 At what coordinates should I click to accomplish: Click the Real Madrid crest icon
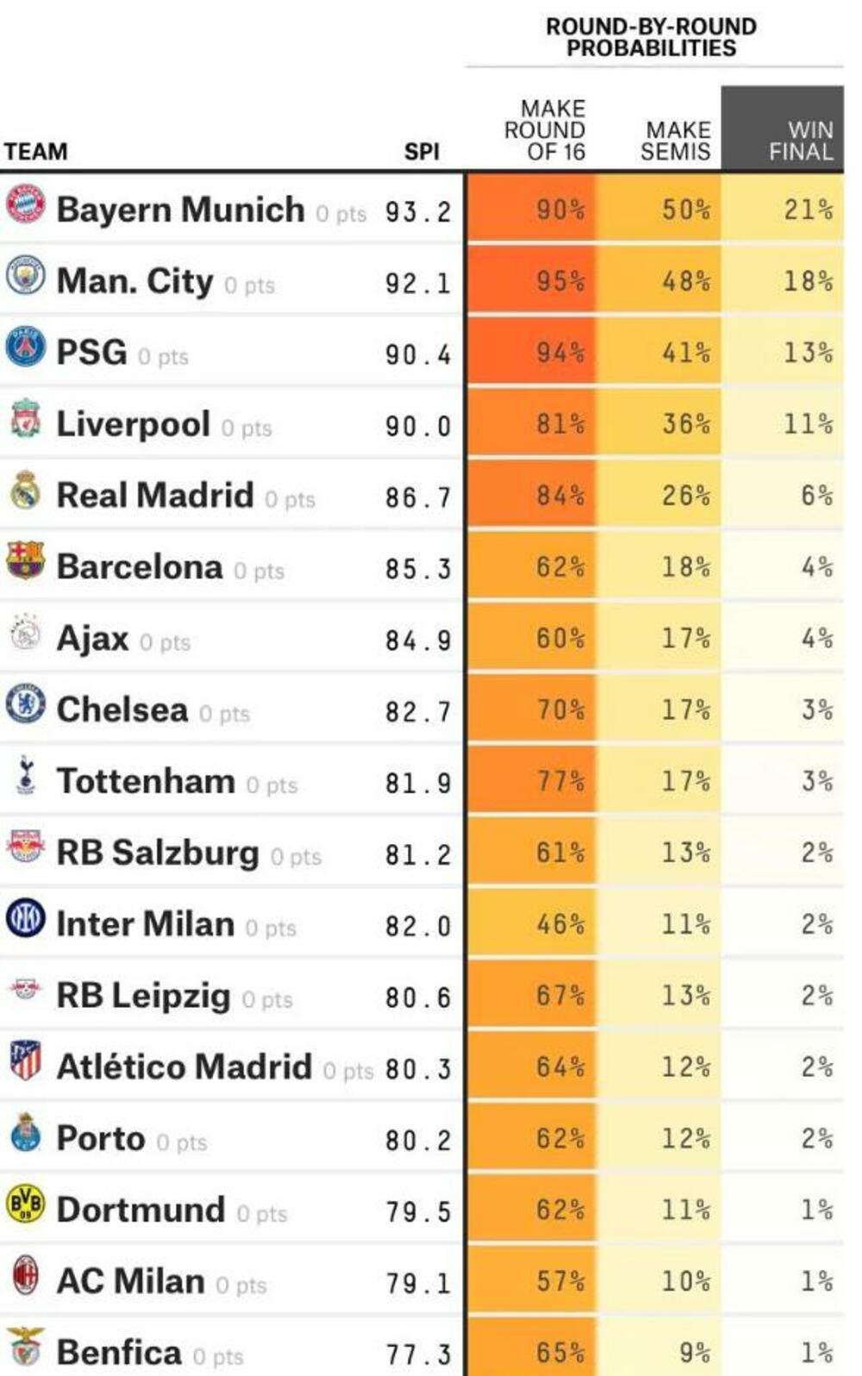tap(26, 491)
